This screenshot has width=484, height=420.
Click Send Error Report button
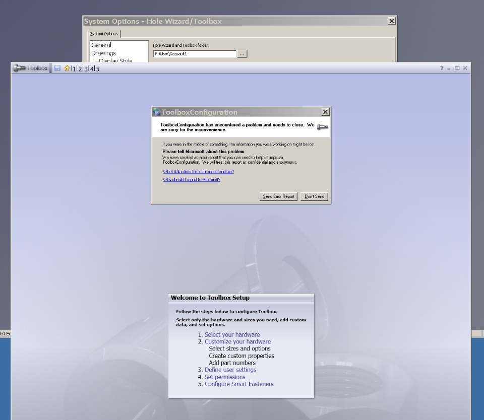(278, 196)
